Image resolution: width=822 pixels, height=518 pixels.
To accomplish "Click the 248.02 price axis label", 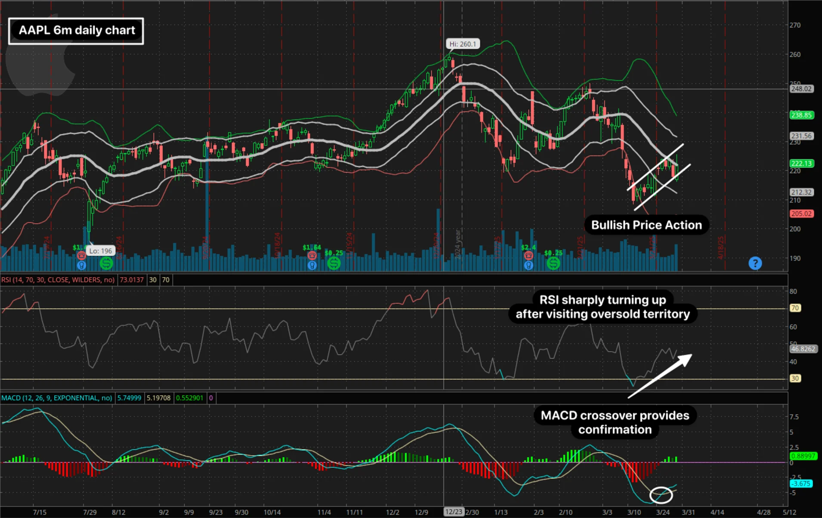I will [801, 89].
